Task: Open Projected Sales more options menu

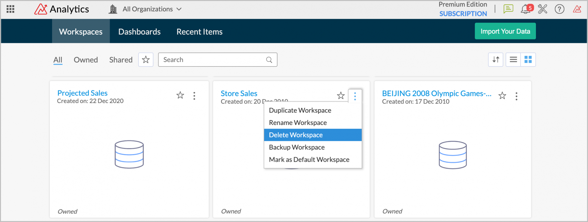Action: 194,96
